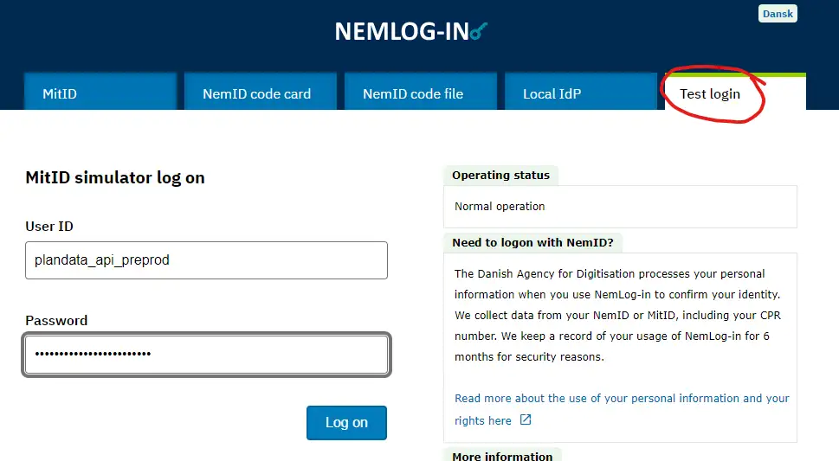Click the key icon in the NemLog-in logo

pos(479,32)
